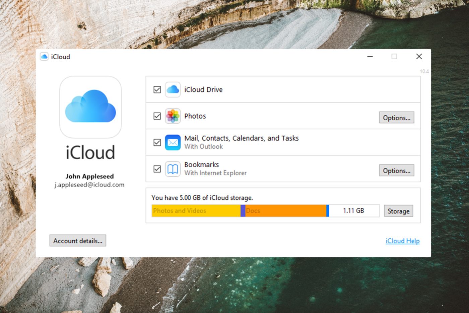The width and height of the screenshot is (469, 313).
Task: Click the j.appleseed@icloud.com email address
Action: coord(90,185)
